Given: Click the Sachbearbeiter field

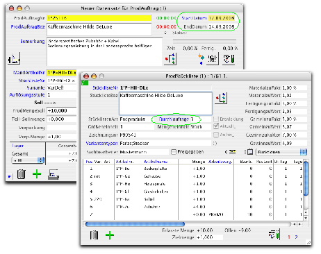Looking at the screenshot, I should click(144, 152).
